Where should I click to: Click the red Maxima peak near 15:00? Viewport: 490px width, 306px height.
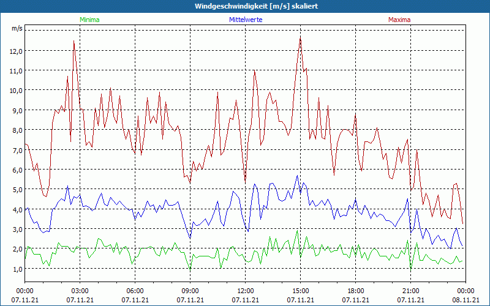click(x=300, y=39)
